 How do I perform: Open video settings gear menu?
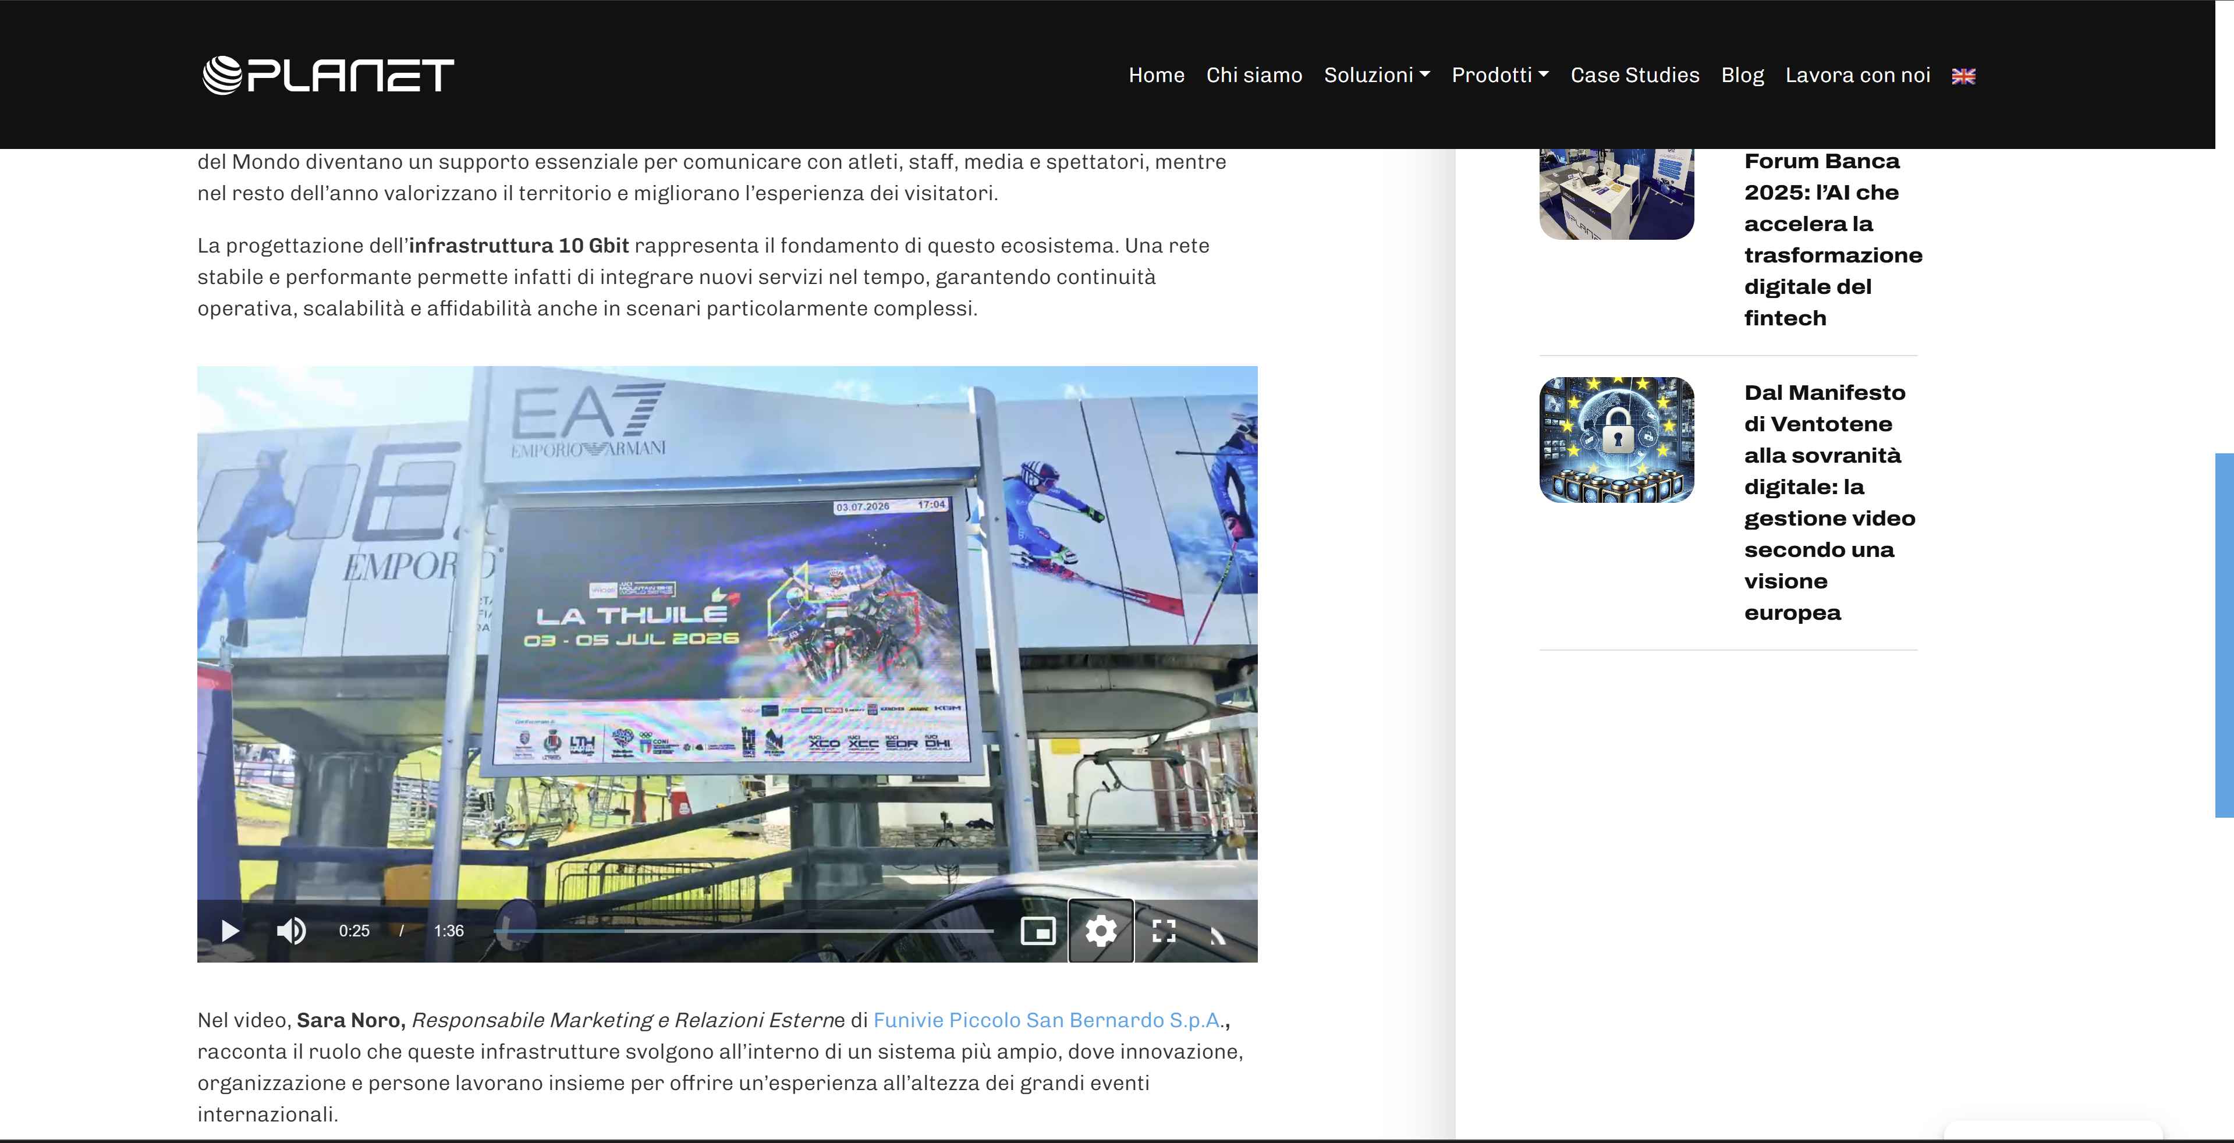[x=1101, y=931]
